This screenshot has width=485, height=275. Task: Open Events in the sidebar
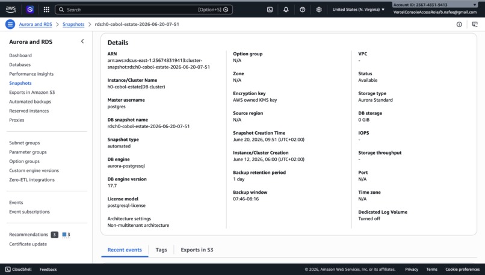click(x=16, y=203)
